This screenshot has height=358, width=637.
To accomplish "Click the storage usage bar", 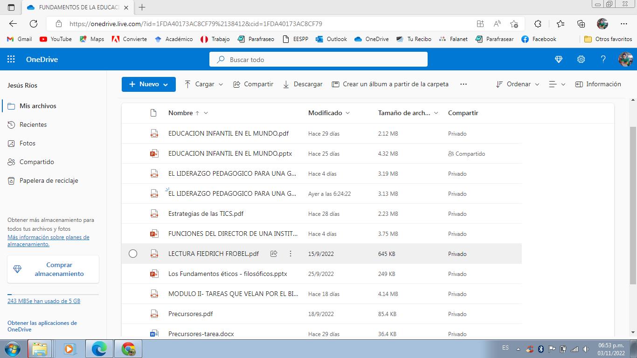I will coord(53,295).
